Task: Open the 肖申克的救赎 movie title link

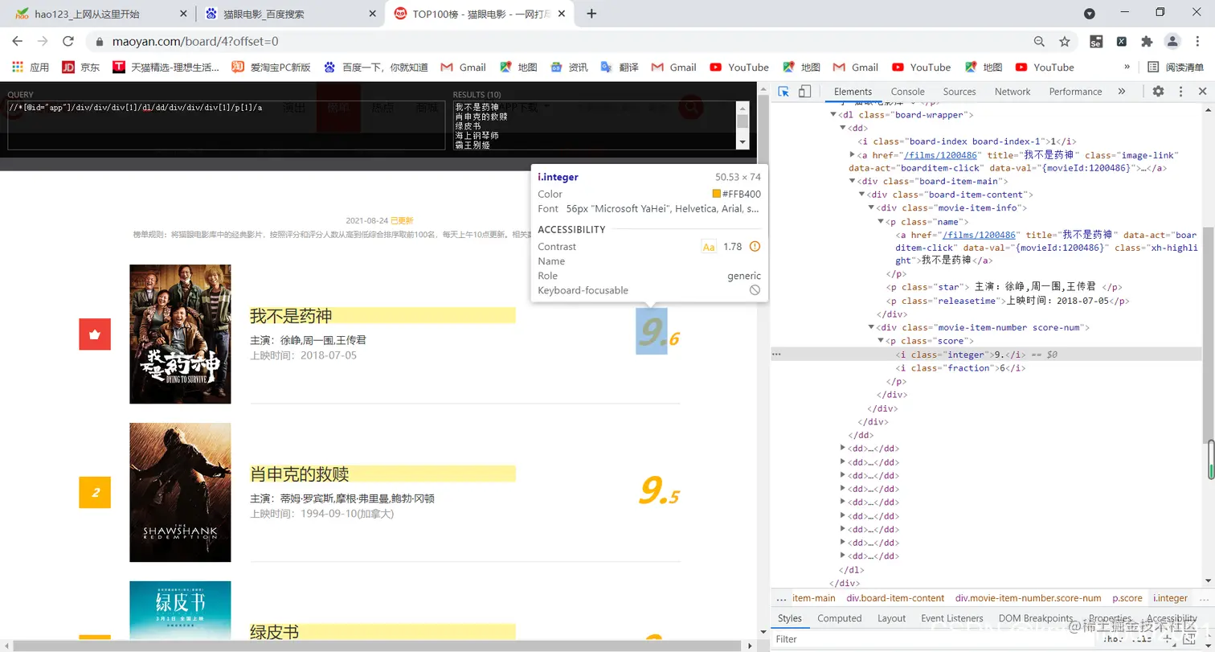Action: (300, 474)
